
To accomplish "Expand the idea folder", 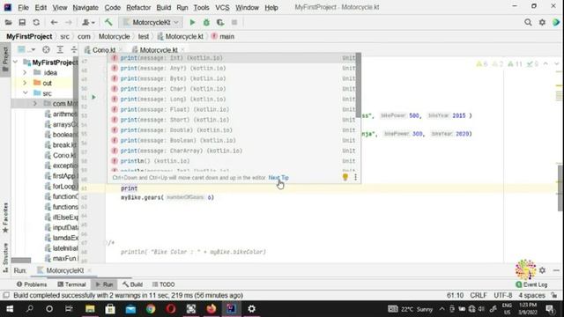I will pyautogui.click(x=25, y=72).
